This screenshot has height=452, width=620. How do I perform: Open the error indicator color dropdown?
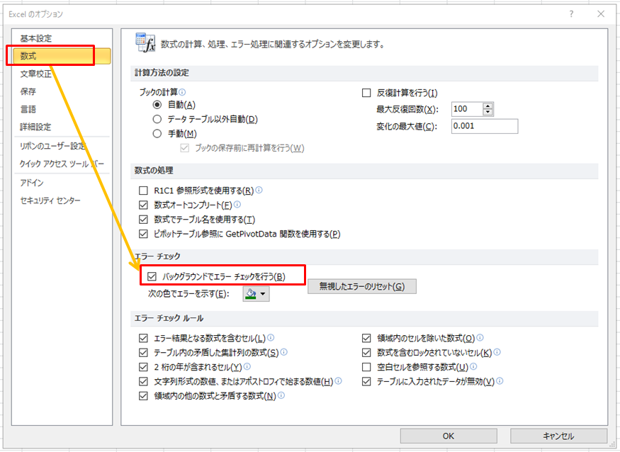[x=256, y=294]
